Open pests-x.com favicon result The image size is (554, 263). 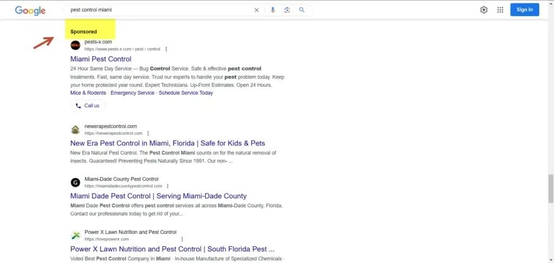pos(75,45)
